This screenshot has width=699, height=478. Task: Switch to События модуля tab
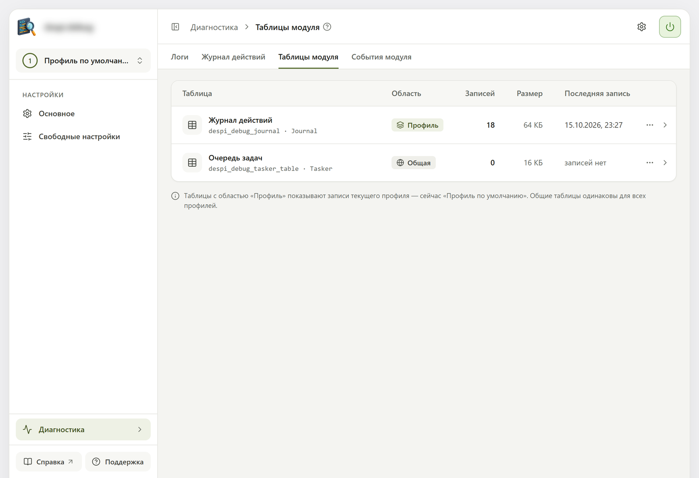[381, 57]
